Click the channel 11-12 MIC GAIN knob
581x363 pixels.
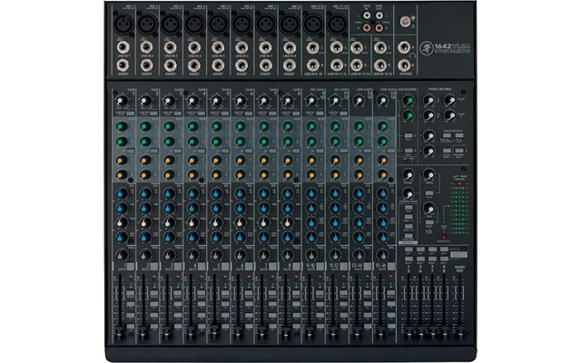[x=335, y=101]
